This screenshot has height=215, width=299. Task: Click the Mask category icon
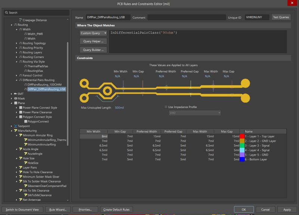coord(16,98)
